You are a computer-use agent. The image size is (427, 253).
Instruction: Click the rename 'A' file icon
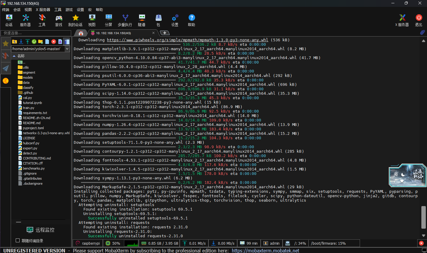click(60, 42)
